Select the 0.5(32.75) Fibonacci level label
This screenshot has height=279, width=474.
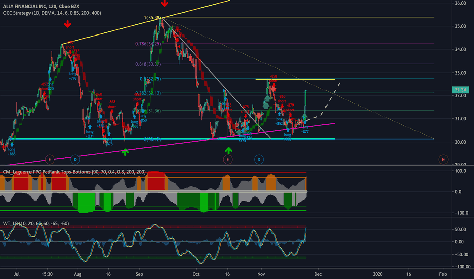[x=150, y=79]
